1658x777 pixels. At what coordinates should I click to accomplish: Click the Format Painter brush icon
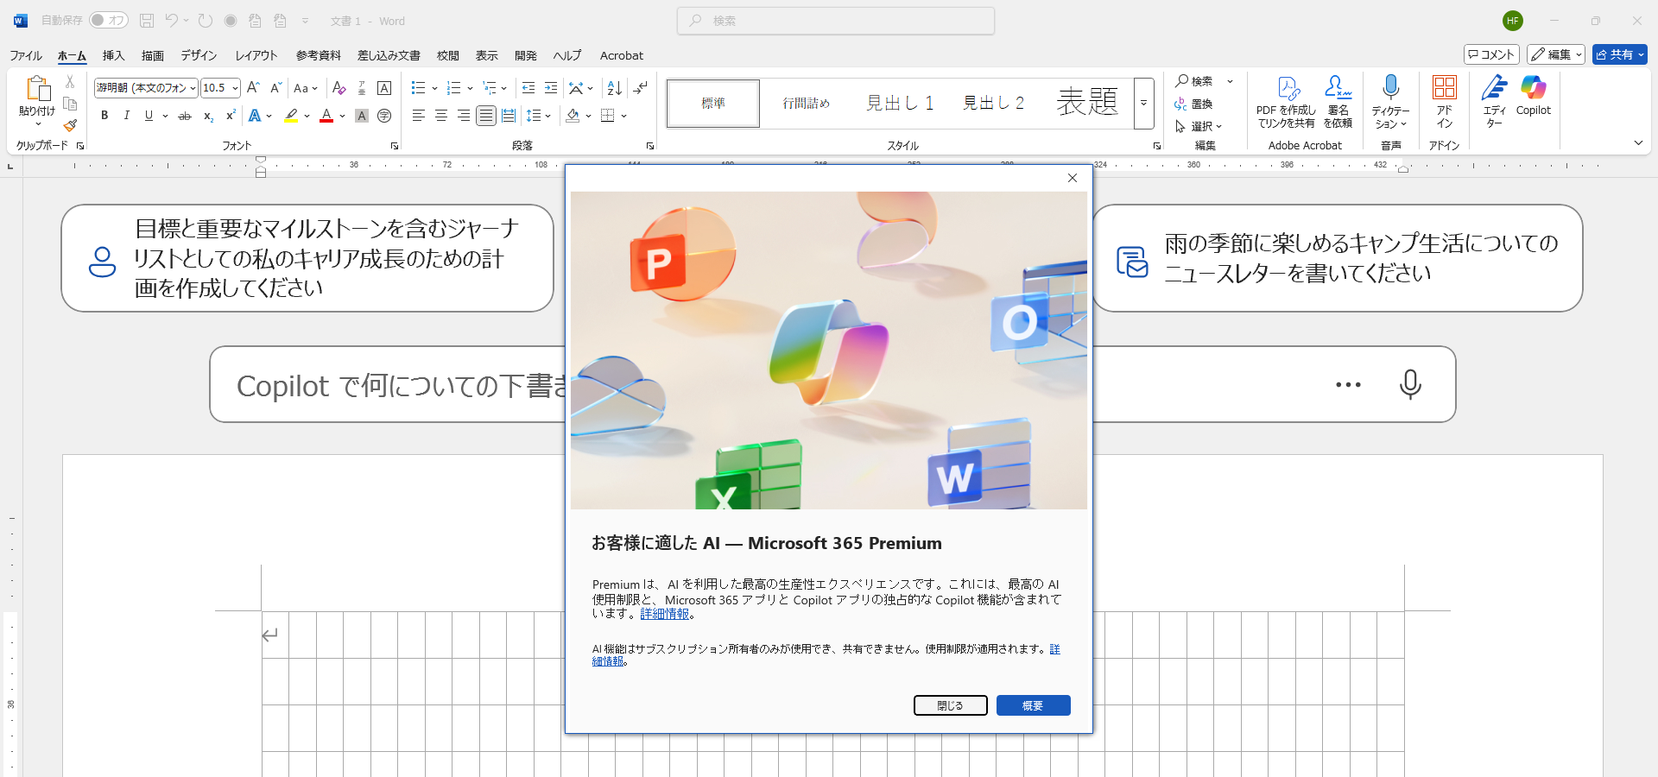tap(70, 125)
